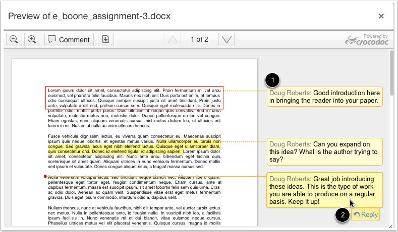Click the paragraph starting 'Nullam rhoncus, nunc'
This screenshot has width=398, height=232.
[x=134, y=215]
